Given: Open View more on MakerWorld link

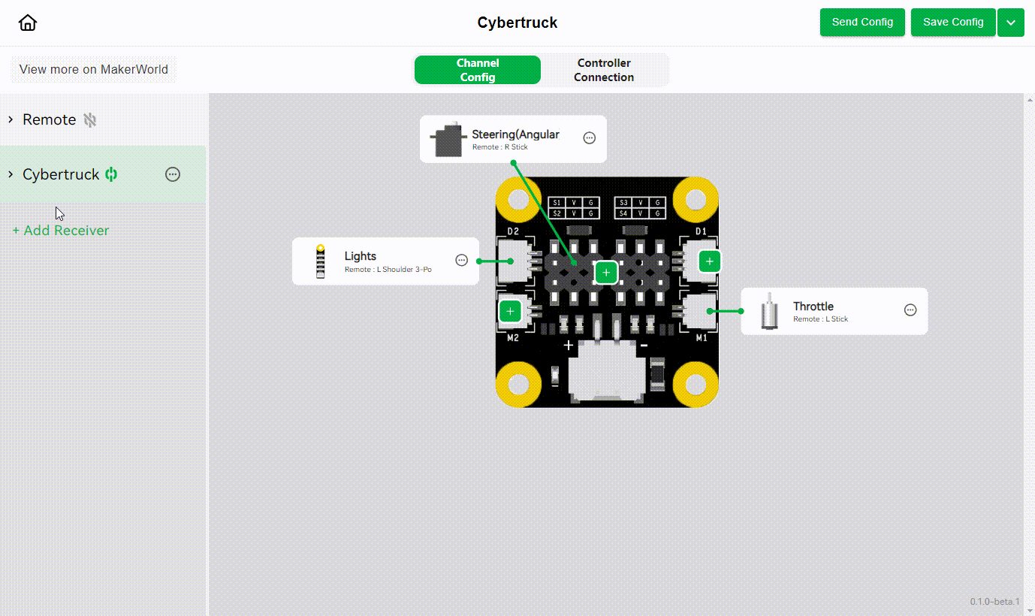Looking at the screenshot, I should click(x=93, y=69).
